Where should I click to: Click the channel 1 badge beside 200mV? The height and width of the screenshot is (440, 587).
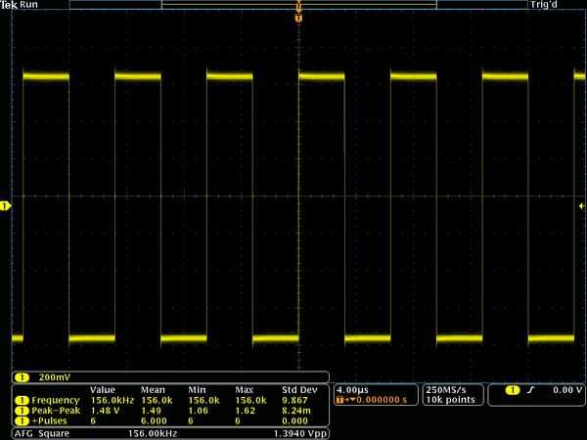(x=20, y=377)
